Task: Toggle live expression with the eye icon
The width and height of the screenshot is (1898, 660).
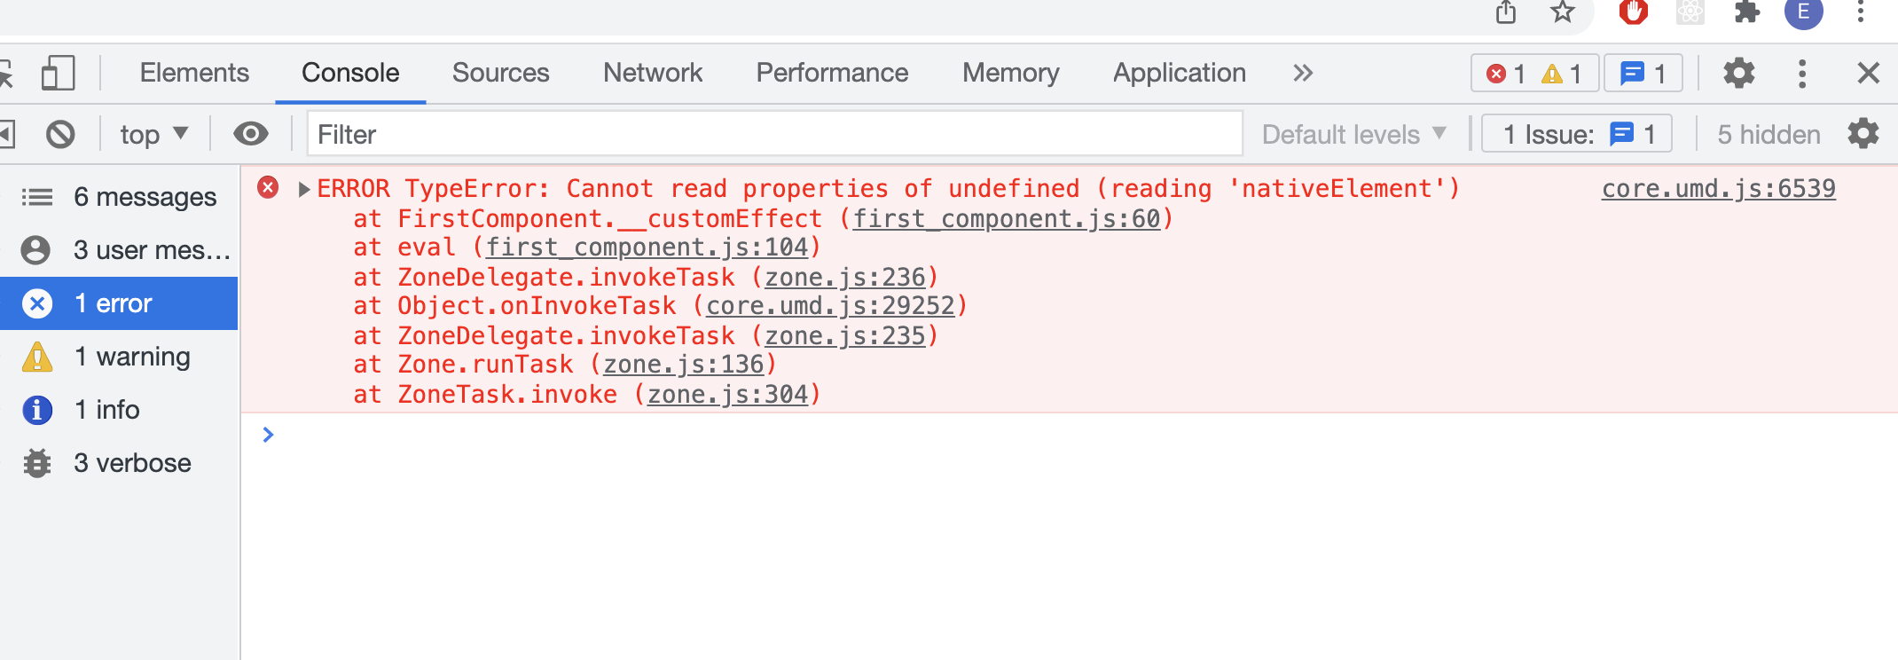Action: pyautogui.click(x=251, y=134)
